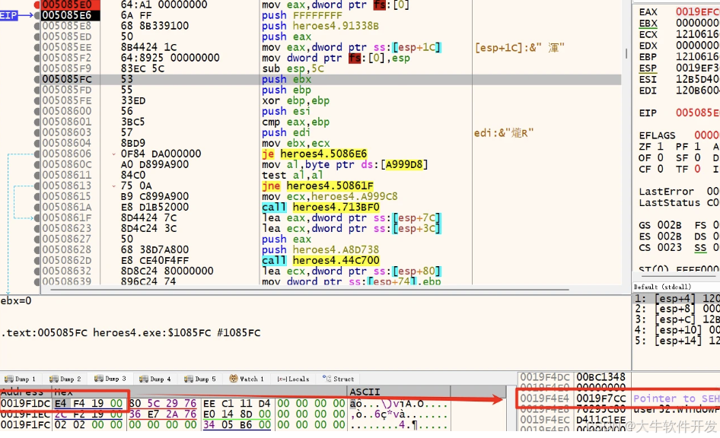Screen dimensions: 720x438
Task: Open the Dump 4 tab
Action: coord(155,379)
